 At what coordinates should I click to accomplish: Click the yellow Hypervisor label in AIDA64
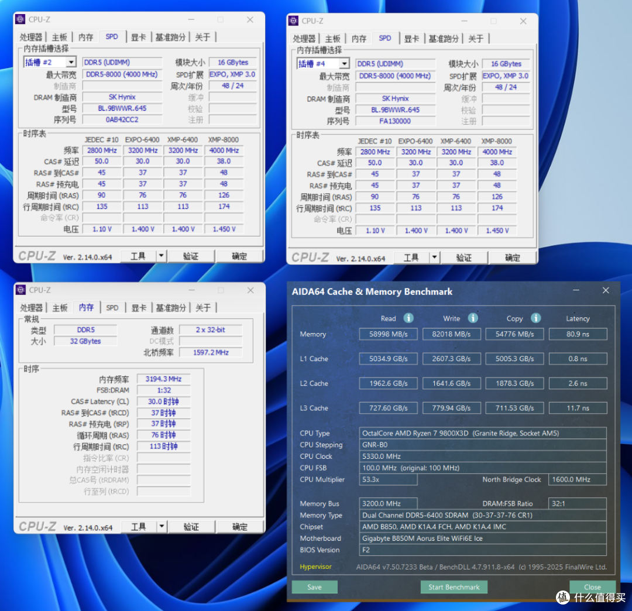tap(315, 567)
